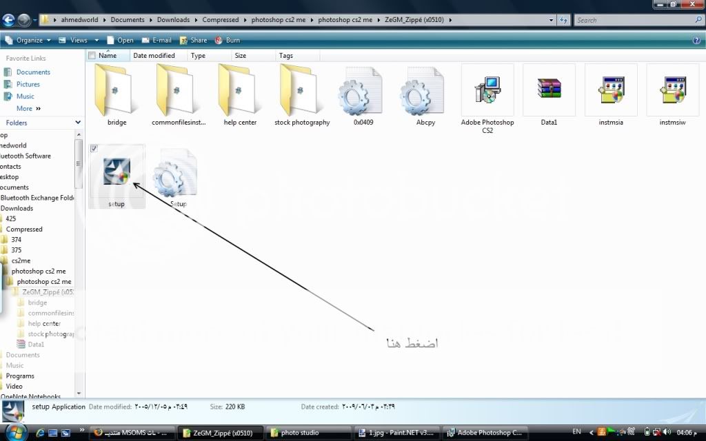The width and height of the screenshot is (706, 441).
Task: Select the Data1 archive file
Action: coord(549,91)
